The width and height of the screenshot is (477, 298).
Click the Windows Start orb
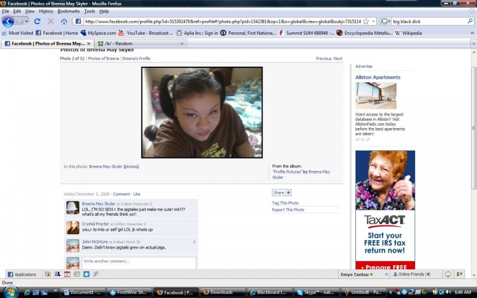11,292
